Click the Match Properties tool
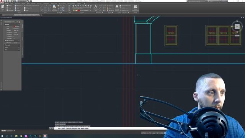This screenshot has width=245, height=138. [54, 8]
